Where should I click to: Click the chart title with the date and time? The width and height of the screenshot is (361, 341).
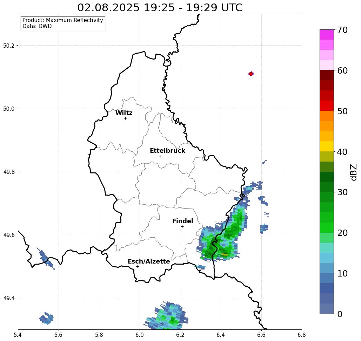[160, 7]
